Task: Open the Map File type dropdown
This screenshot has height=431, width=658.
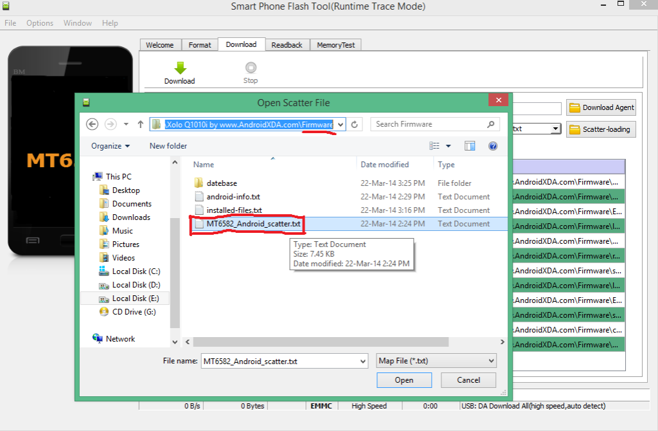Action: (436, 361)
